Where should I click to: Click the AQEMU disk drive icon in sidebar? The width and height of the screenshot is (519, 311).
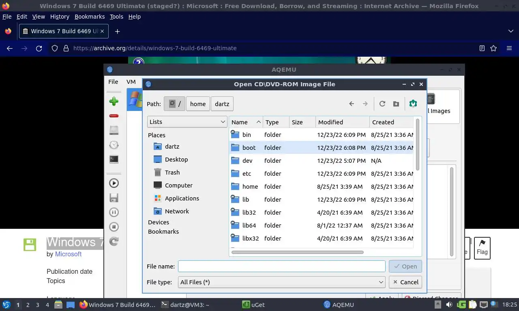(114, 130)
